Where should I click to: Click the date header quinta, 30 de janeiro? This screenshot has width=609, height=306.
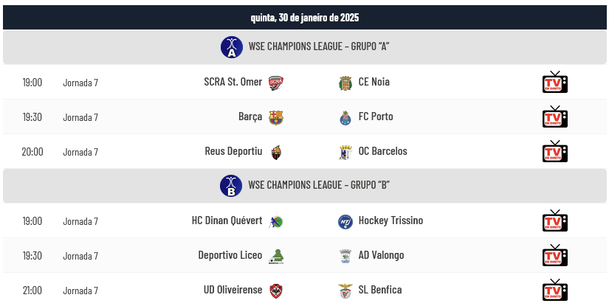point(305,17)
